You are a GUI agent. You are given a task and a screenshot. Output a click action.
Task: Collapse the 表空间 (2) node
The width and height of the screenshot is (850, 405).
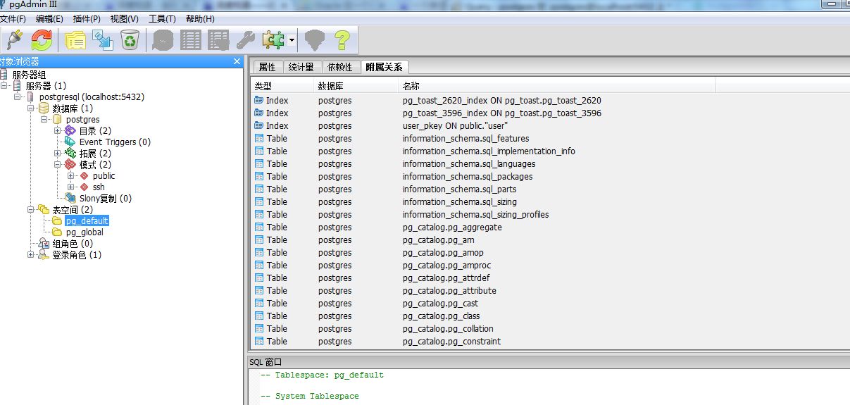click(31, 210)
